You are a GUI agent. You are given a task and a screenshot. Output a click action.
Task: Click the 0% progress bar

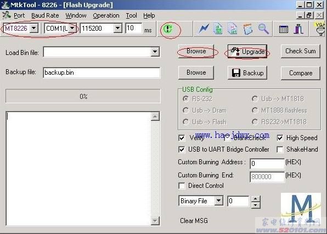83,96
